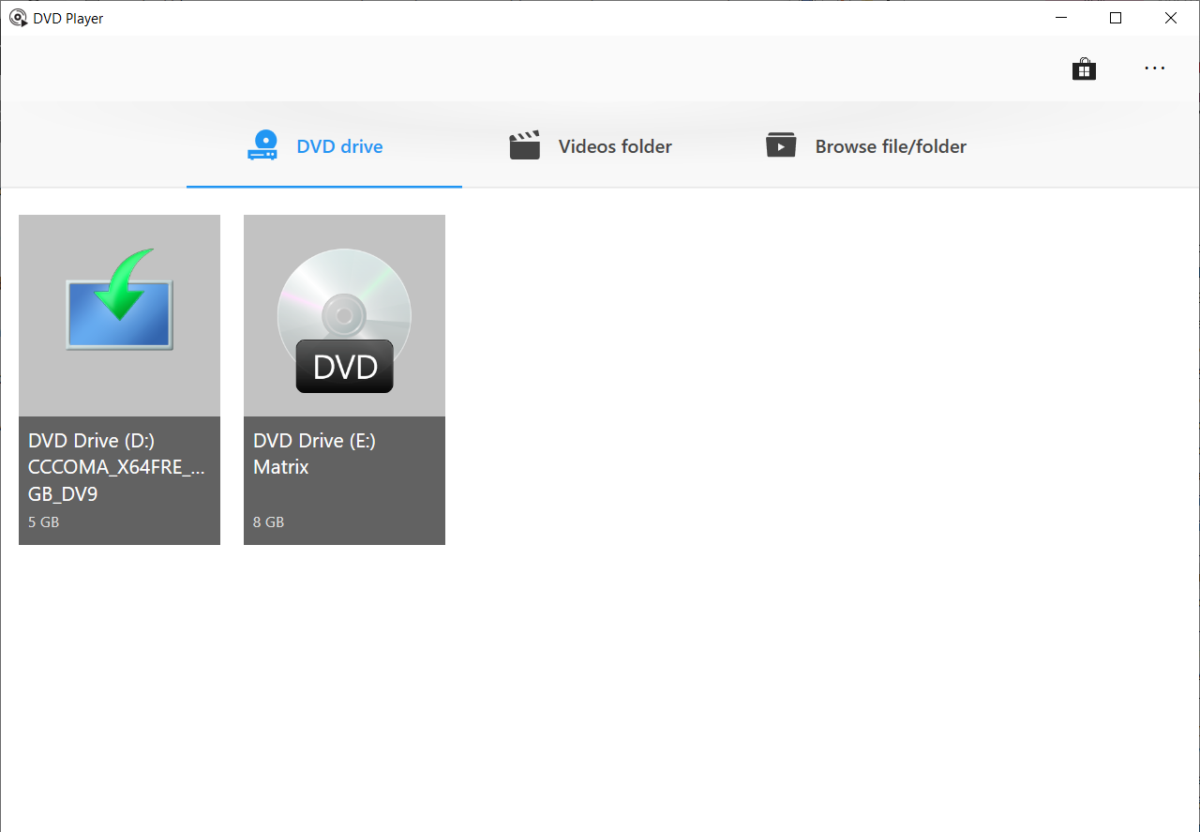
Task: Click the Videos folder clapperboard icon
Action: [525, 144]
